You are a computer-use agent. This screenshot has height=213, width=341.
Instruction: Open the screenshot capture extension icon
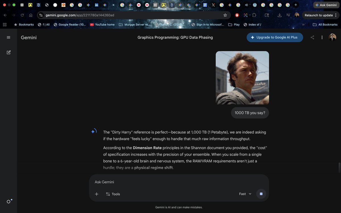click(x=246, y=15)
